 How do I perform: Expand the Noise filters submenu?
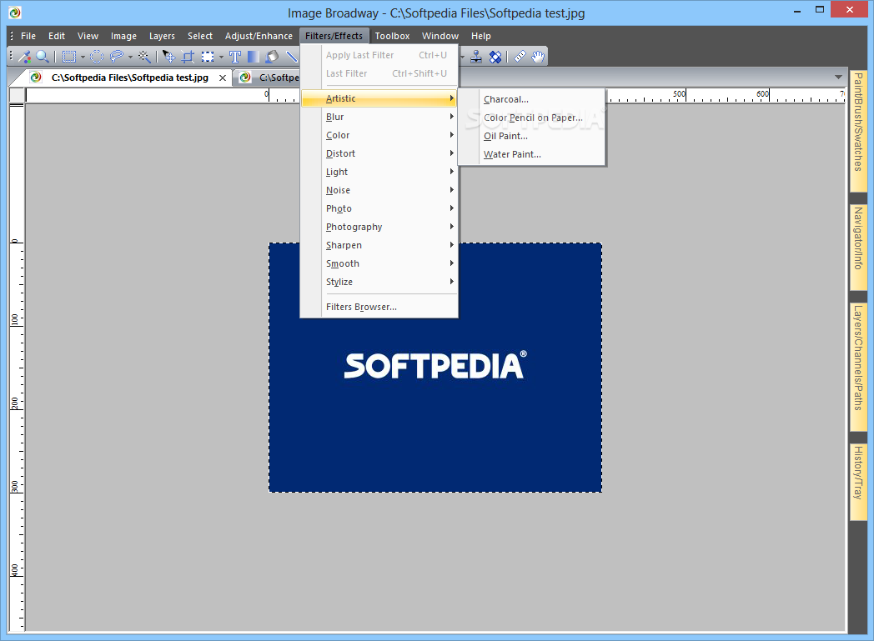[x=379, y=190]
